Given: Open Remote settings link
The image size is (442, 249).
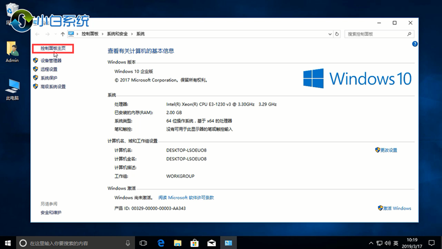Looking at the screenshot, I should point(49,69).
